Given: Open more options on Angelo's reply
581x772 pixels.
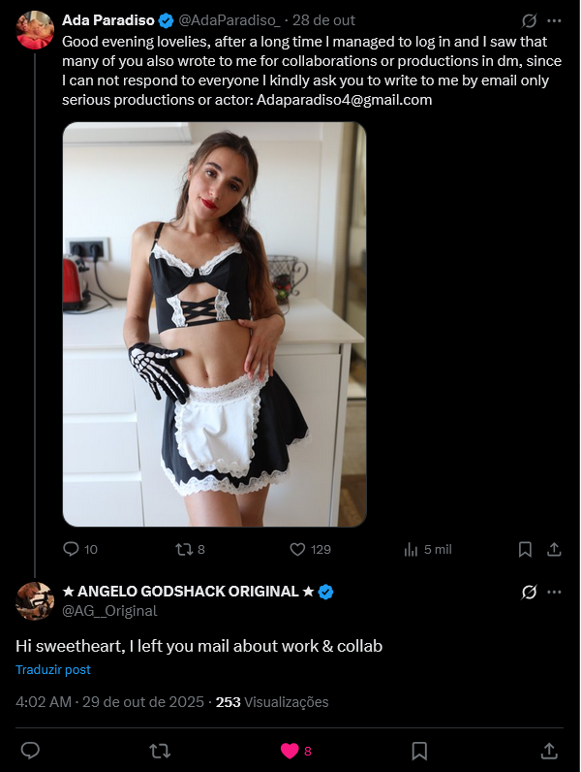Looking at the screenshot, I should [555, 592].
